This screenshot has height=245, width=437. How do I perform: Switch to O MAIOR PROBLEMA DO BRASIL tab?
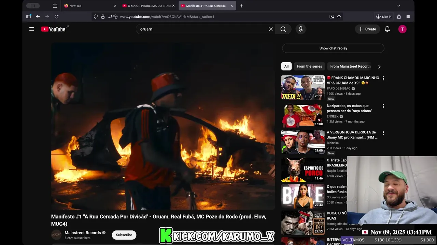coord(149,6)
